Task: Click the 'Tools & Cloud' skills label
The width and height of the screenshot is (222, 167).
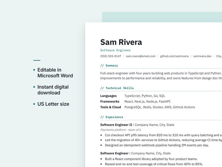Action: coord(110,107)
